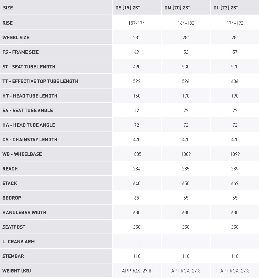
Task: Click the BBDROP row label
Action: pos(12,198)
